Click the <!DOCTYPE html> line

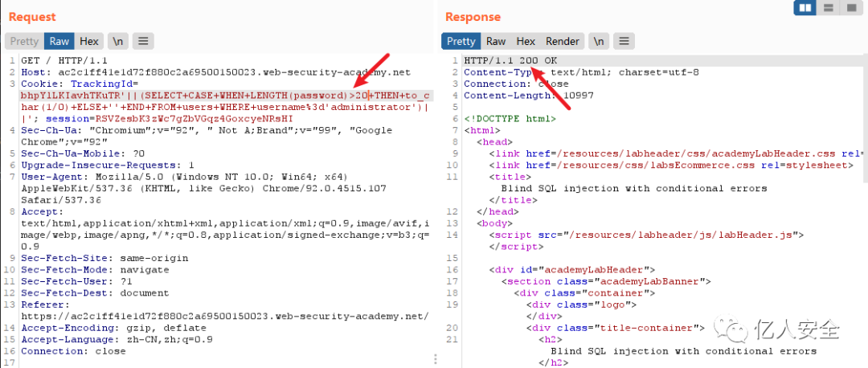tap(510, 118)
